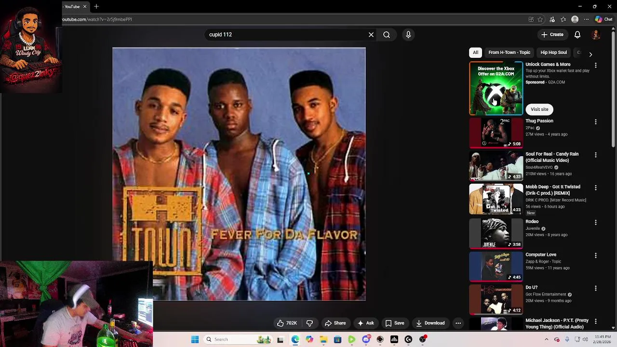Open options menu for Rodeo video
This screenshot has width=617, height=347.
tap(596, 222)
